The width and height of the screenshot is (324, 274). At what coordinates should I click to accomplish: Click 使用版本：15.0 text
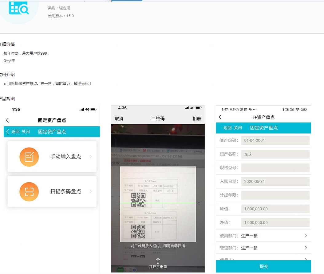click(61, 16)
